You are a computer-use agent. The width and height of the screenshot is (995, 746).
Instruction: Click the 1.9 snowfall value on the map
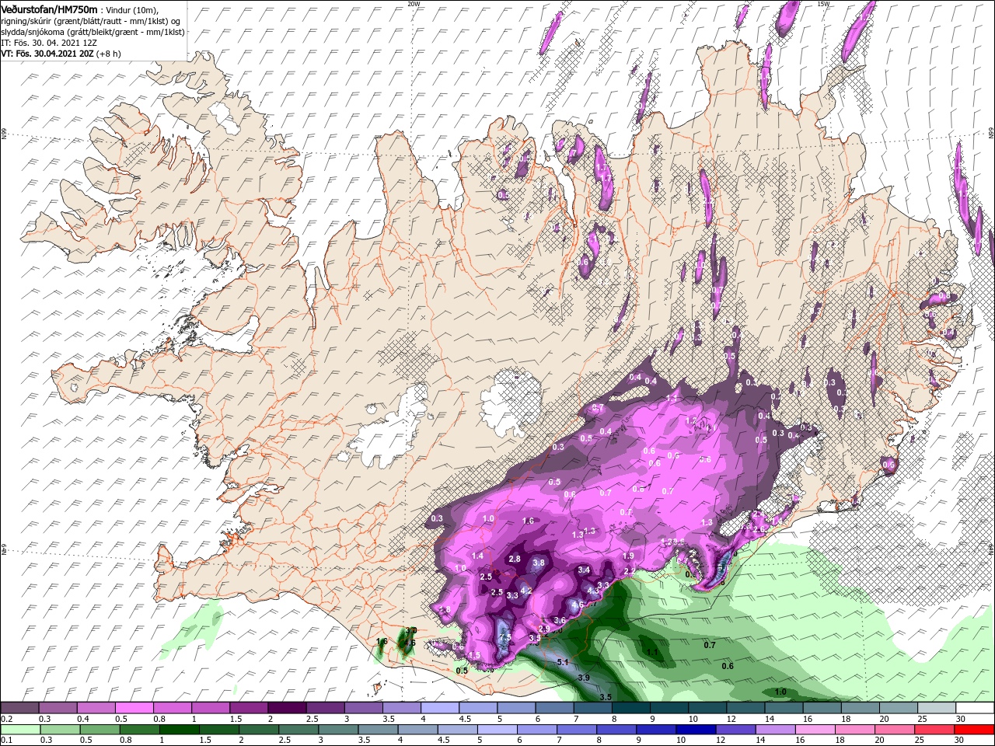[629, 556]
